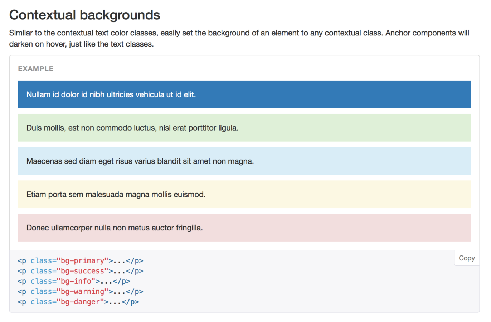Click the Copy button on code block
491x322 pixels.
[467, 258]
